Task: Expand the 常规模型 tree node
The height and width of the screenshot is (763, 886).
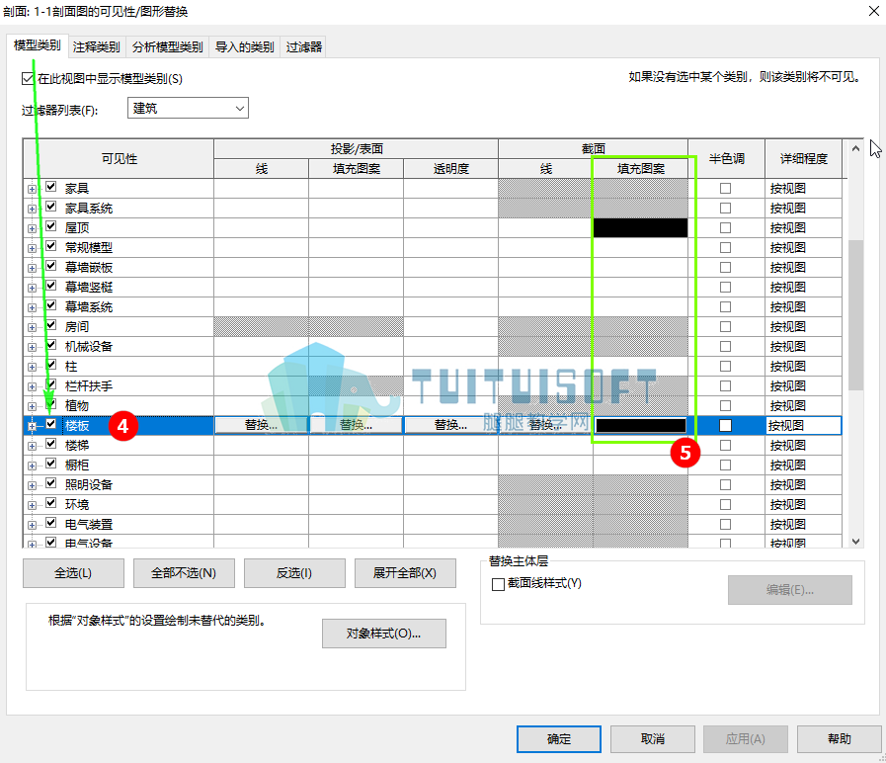Action: coord(33,248)
